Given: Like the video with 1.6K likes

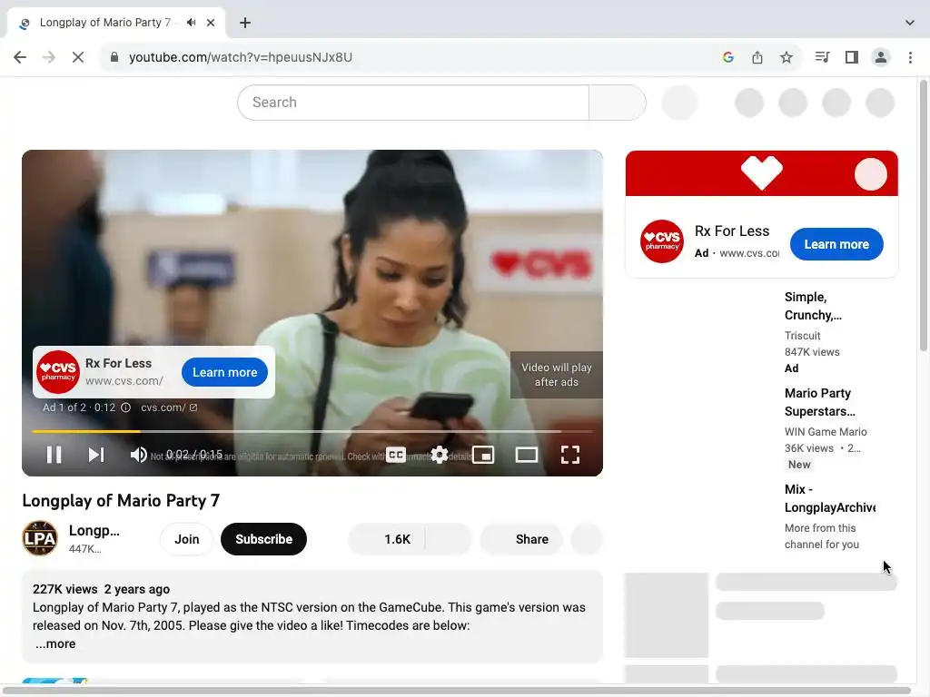Looking at the screenshot, I should point(387,539).
